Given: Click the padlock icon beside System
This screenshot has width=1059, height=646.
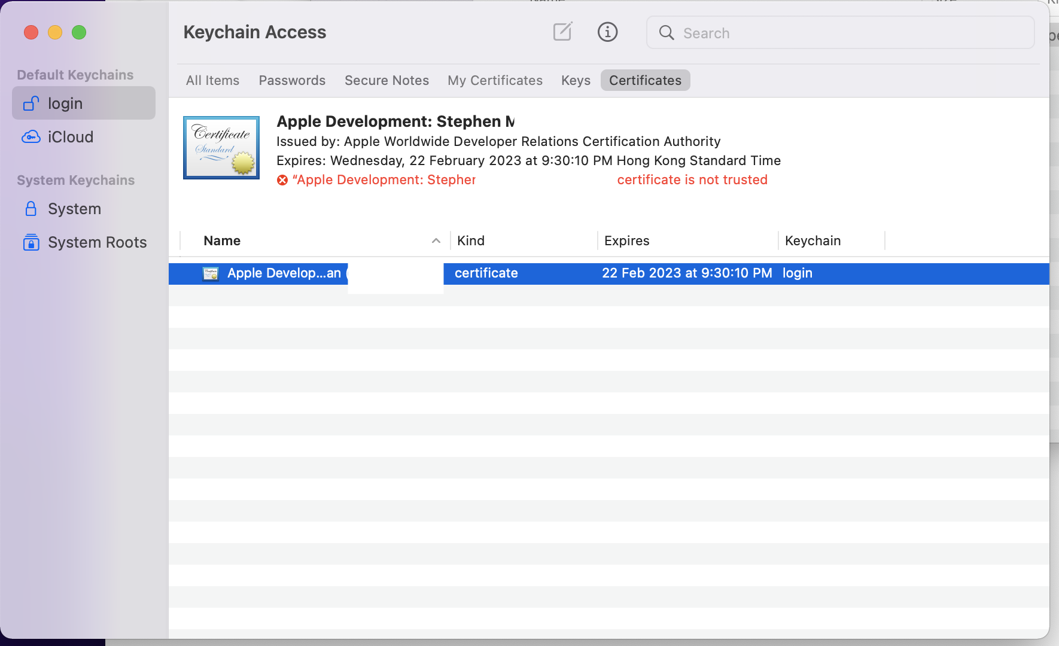Looking at the screenshot, I should click(31, 208).
